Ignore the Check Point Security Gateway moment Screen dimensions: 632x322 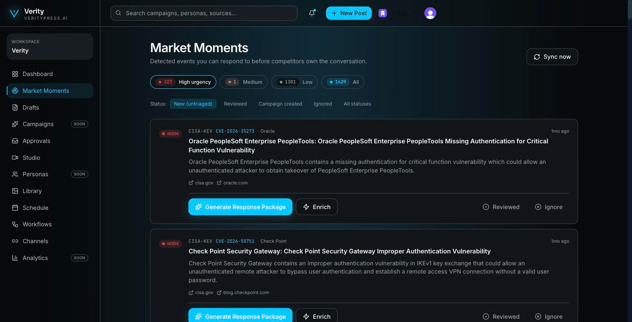[549, 317]
